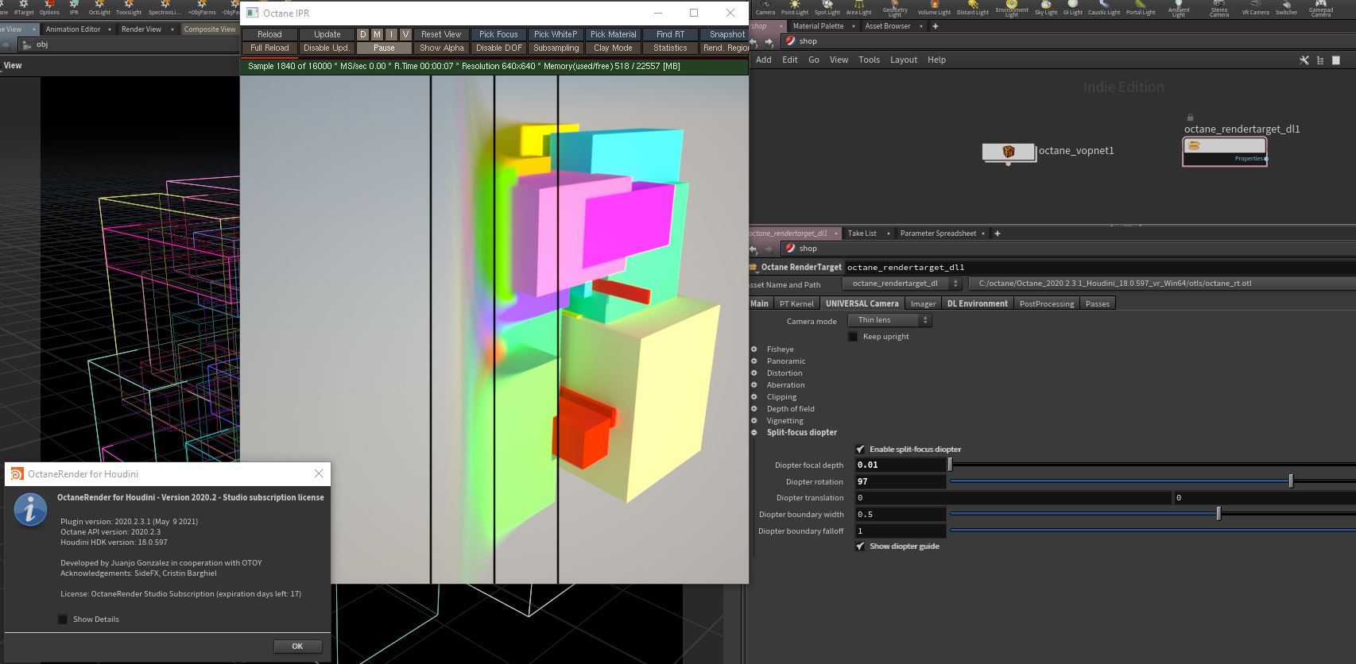Screen dimensions: 1356x664
Task: Click the Camera shelf tool
Action: 765,8
